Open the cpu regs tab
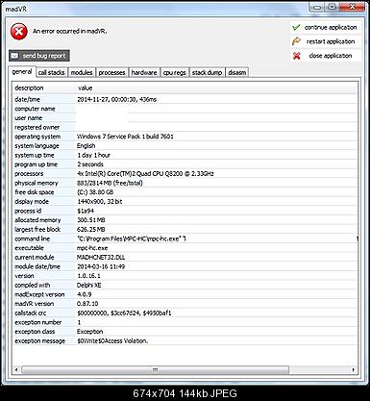The image size is (370, 401). 175,73
